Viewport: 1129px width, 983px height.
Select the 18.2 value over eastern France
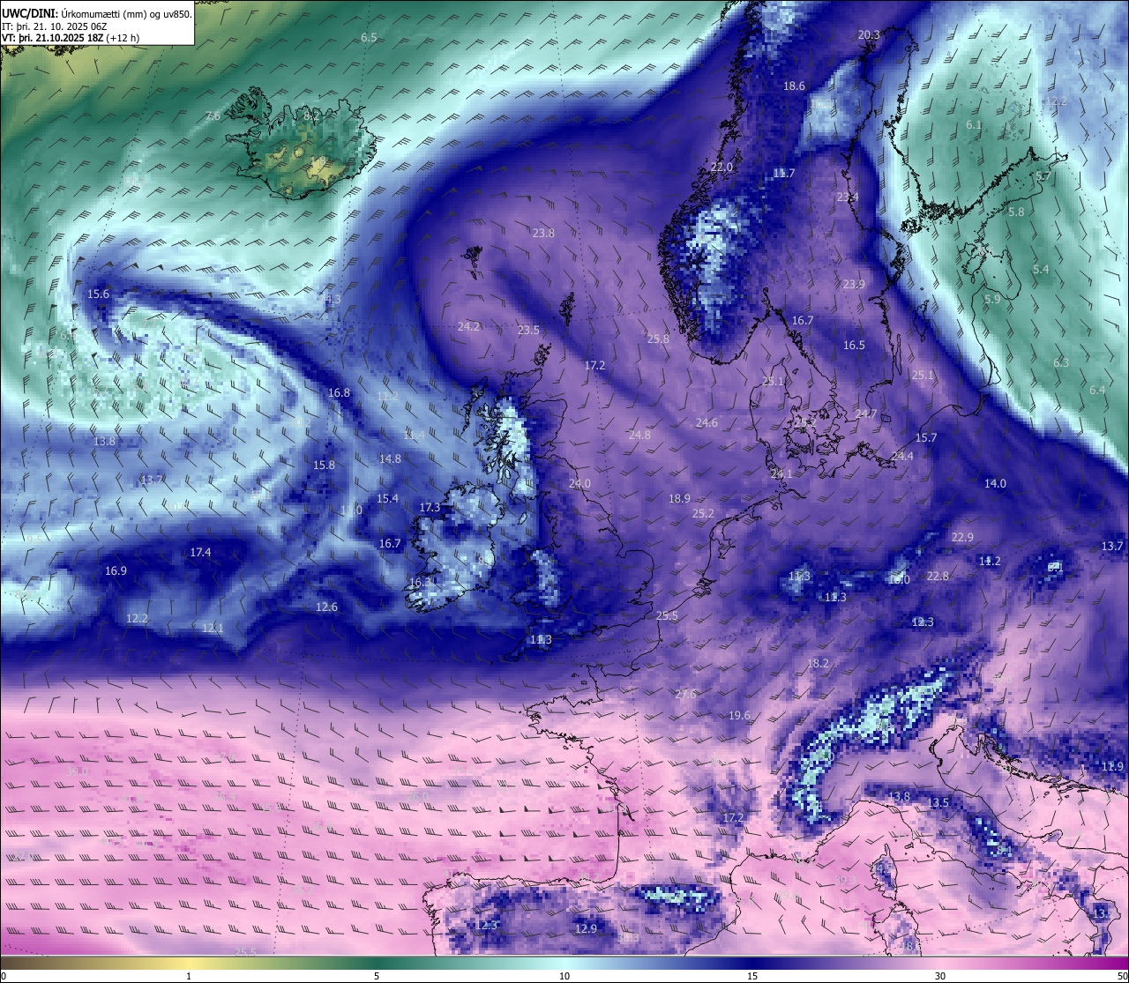[x=818, y=664]
